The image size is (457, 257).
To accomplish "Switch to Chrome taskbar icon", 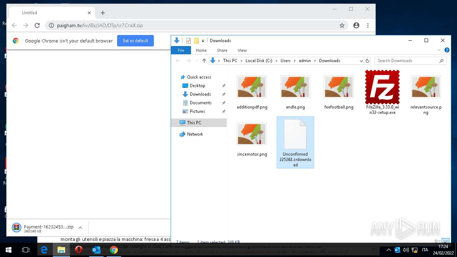I will click(x=114, y=250).
